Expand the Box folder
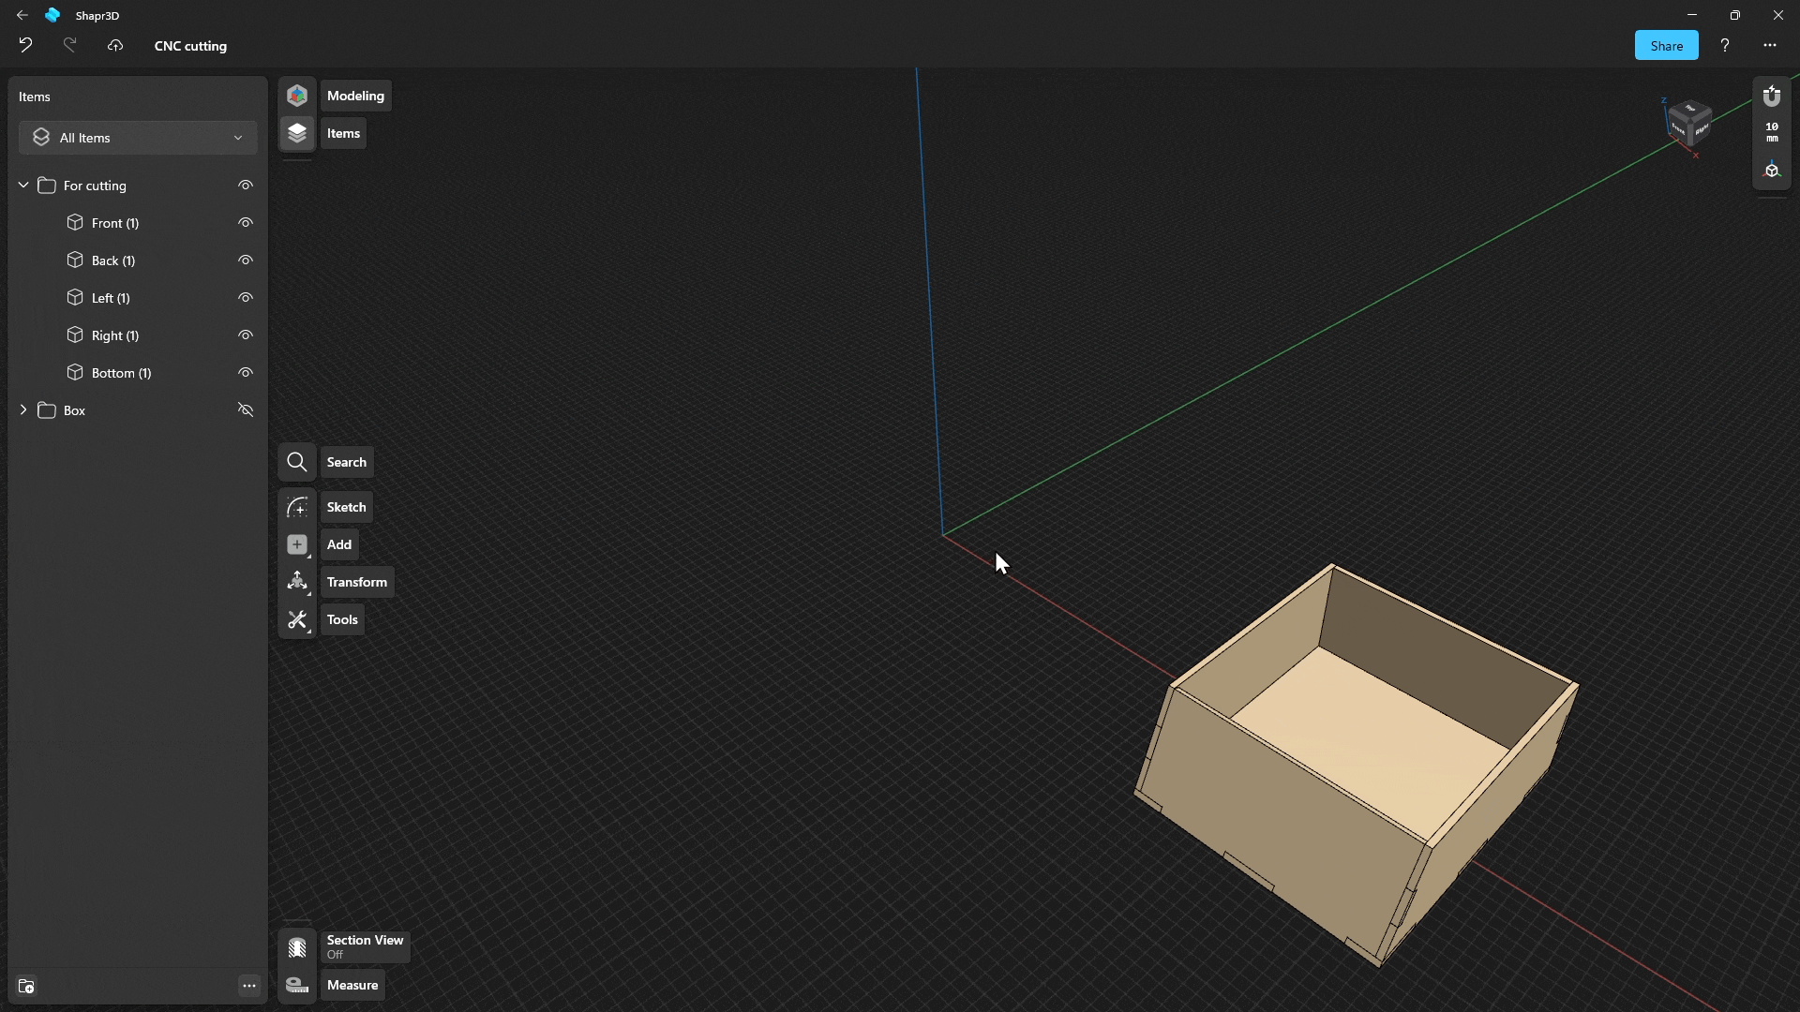Screen dimensions: 1800x1012 pos(23,410)
